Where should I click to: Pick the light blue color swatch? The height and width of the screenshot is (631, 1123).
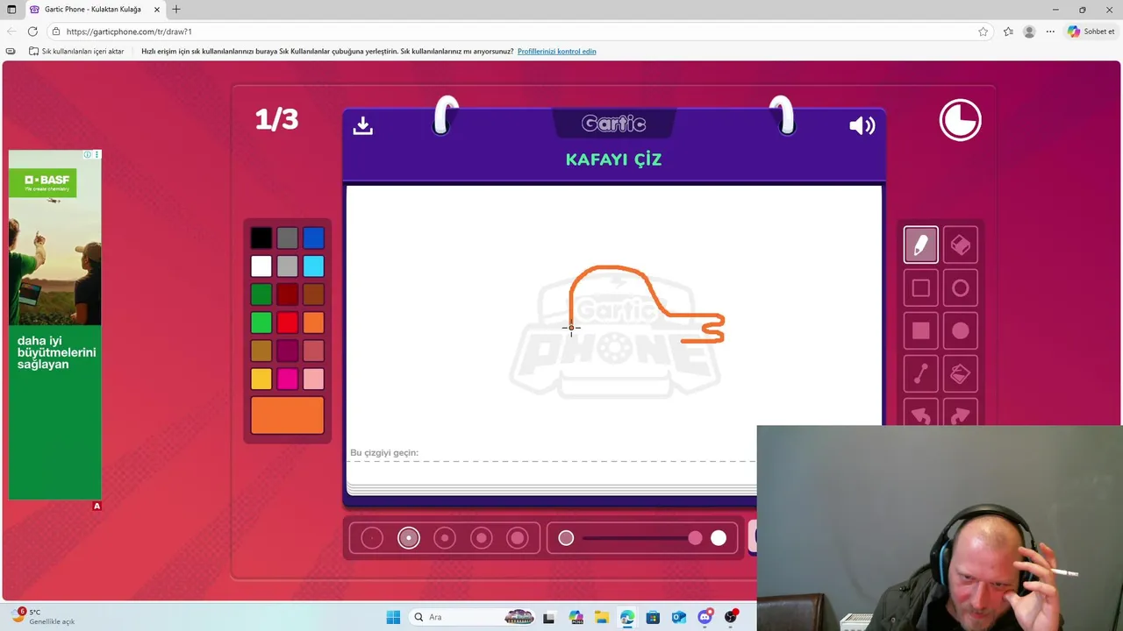pos(313,266)
